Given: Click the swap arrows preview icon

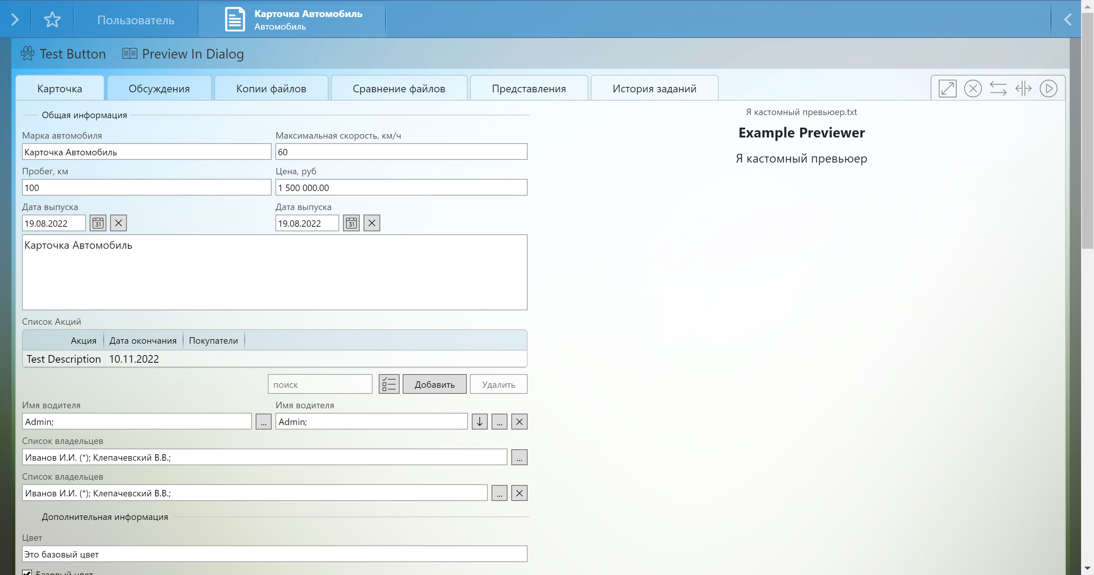Looking at the screenshot, I should (998, 89).
